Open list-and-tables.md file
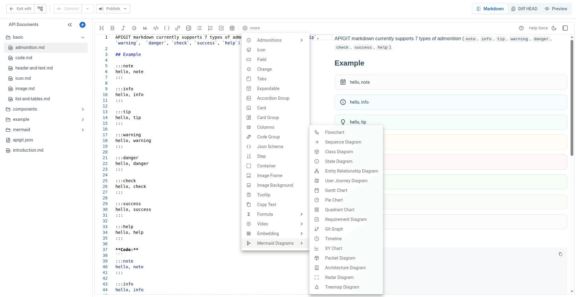Image resolution: width=576 pixels, height=297 pixels. 46,99
